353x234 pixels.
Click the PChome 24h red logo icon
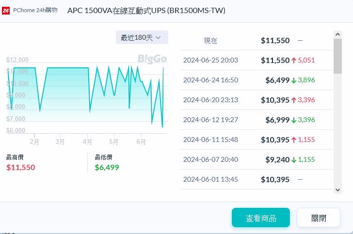tap(6, 11)
